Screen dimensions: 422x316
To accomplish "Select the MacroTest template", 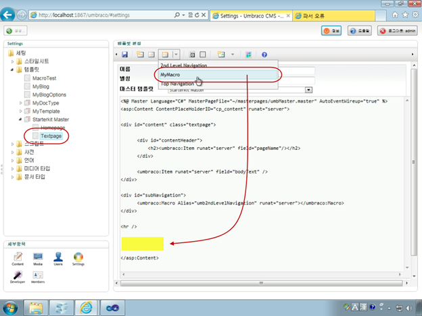I will click(x=44, y=78).
